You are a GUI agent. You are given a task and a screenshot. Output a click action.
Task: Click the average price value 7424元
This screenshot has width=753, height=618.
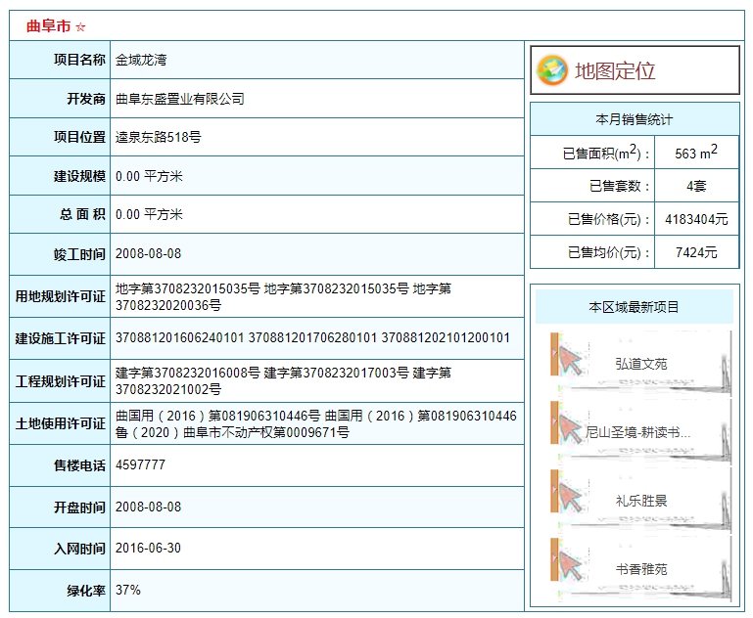click(696, 252)
